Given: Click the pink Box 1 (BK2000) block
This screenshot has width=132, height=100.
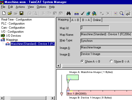Looking at the screenshot, I should [x=99, y=93].
